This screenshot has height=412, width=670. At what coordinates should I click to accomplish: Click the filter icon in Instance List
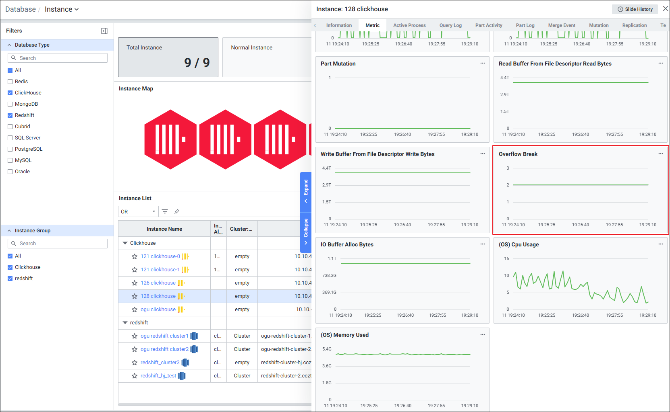pos(165,211)
